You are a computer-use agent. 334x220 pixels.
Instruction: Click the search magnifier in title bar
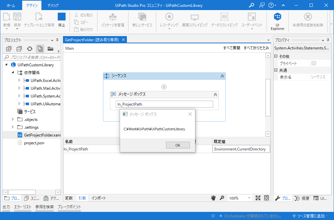251,5
